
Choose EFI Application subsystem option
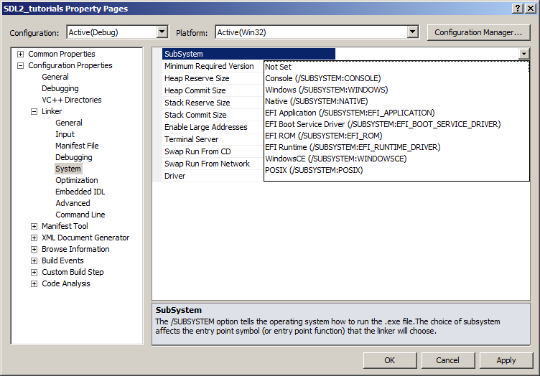pos(396,113)
